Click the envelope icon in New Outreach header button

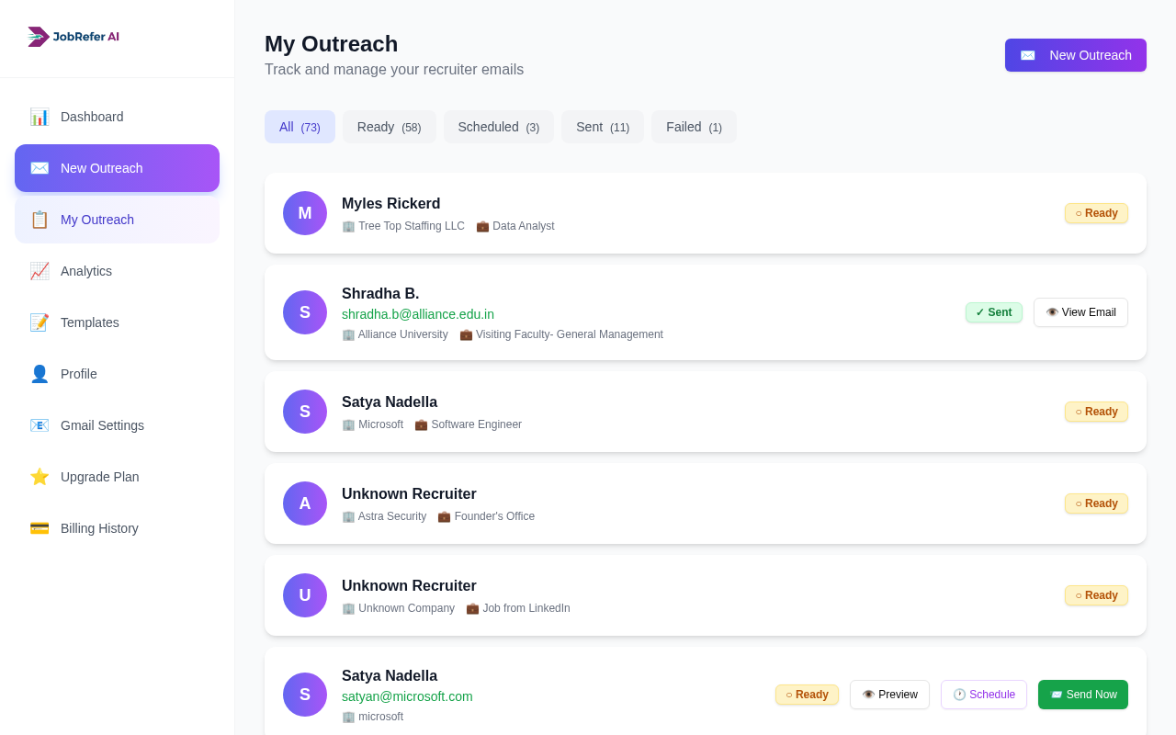click(1027, 55)
